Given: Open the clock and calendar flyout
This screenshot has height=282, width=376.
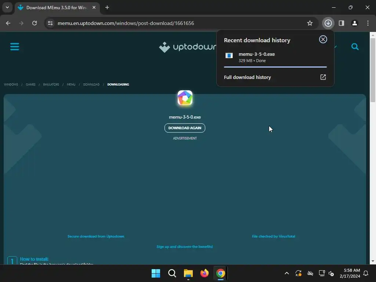Looking at the screenshot, I should [350, 273].
